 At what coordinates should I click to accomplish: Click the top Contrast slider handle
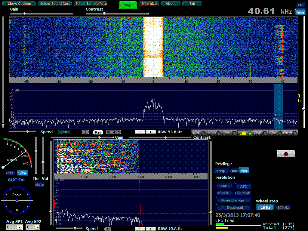pos(104,14)
